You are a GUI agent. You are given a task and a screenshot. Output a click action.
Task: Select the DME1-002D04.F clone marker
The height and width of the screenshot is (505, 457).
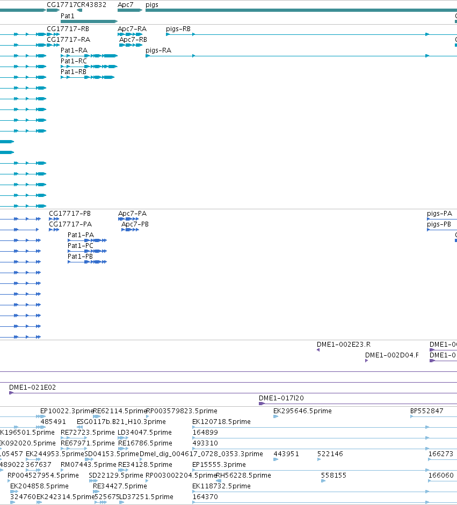(x=366, y=361)
